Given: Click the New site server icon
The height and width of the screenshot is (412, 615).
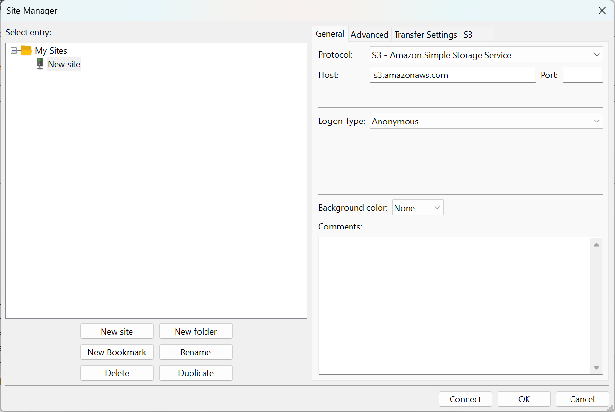Looking at the screenshot, I should pos(40,64).
